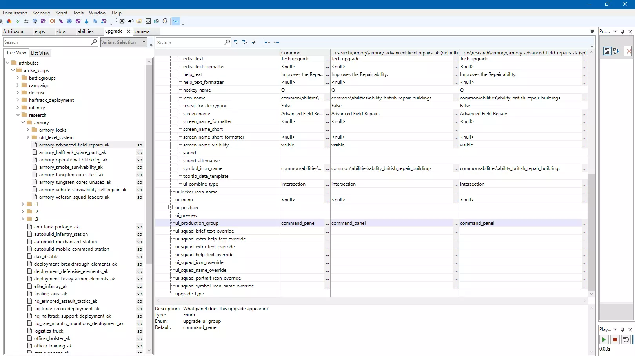
Task: Click the speaker sound icon in toolbar
Action: 131,21
